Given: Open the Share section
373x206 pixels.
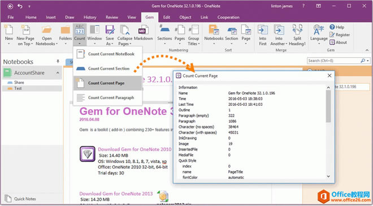Looking at the screenshot, I should click(x=32, y=83).
